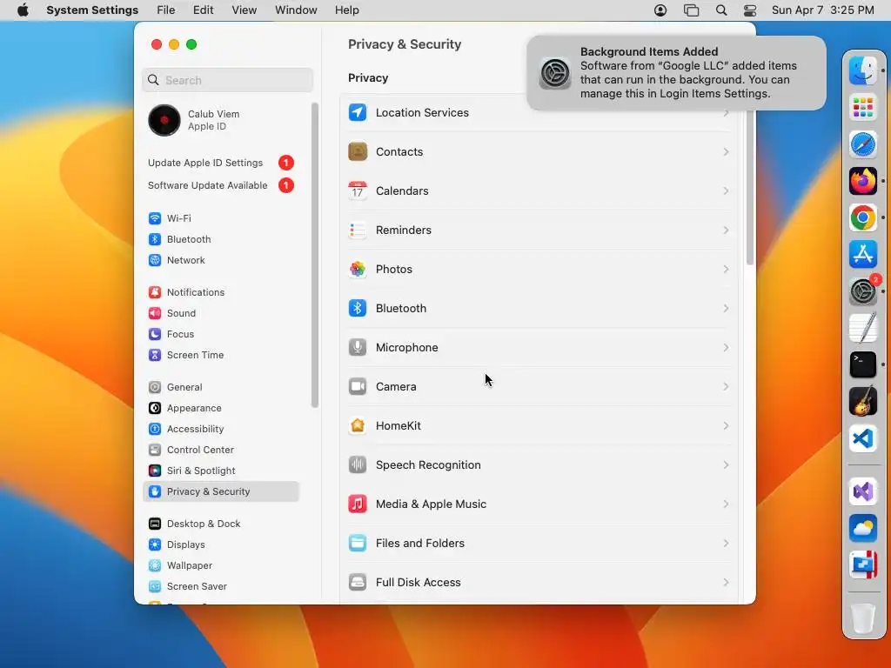Image resolution: width=891 pixels, height=668 pixels.
Task: Open the Full Disk Access icon
Action: [x=358, y=582]
